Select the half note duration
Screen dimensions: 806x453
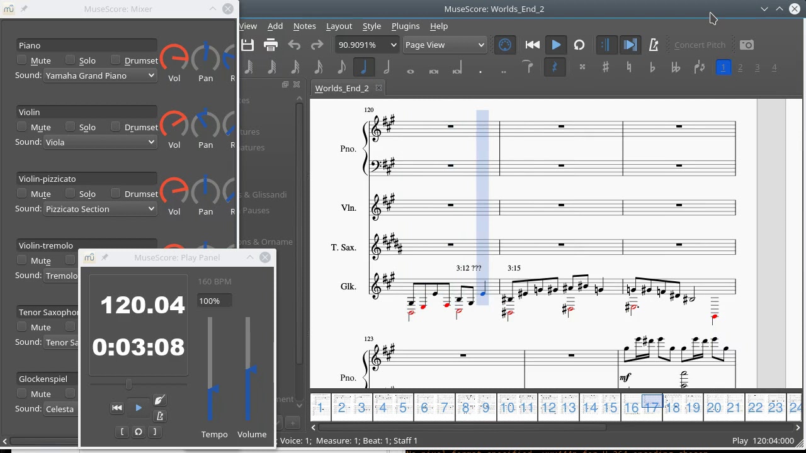click(x=387, y=67)
